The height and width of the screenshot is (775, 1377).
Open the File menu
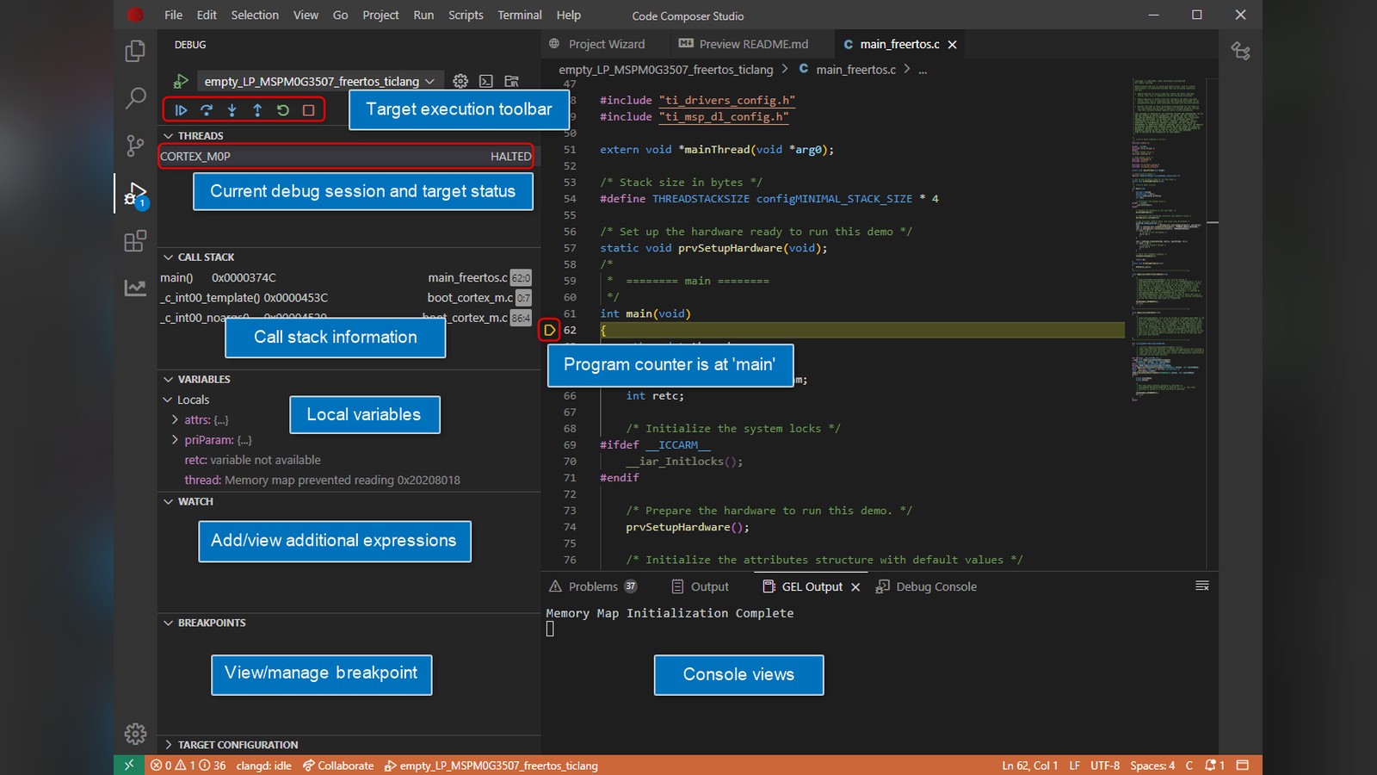coord(173,15)
